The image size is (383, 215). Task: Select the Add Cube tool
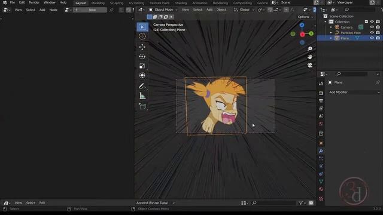[x=142, y=106]
